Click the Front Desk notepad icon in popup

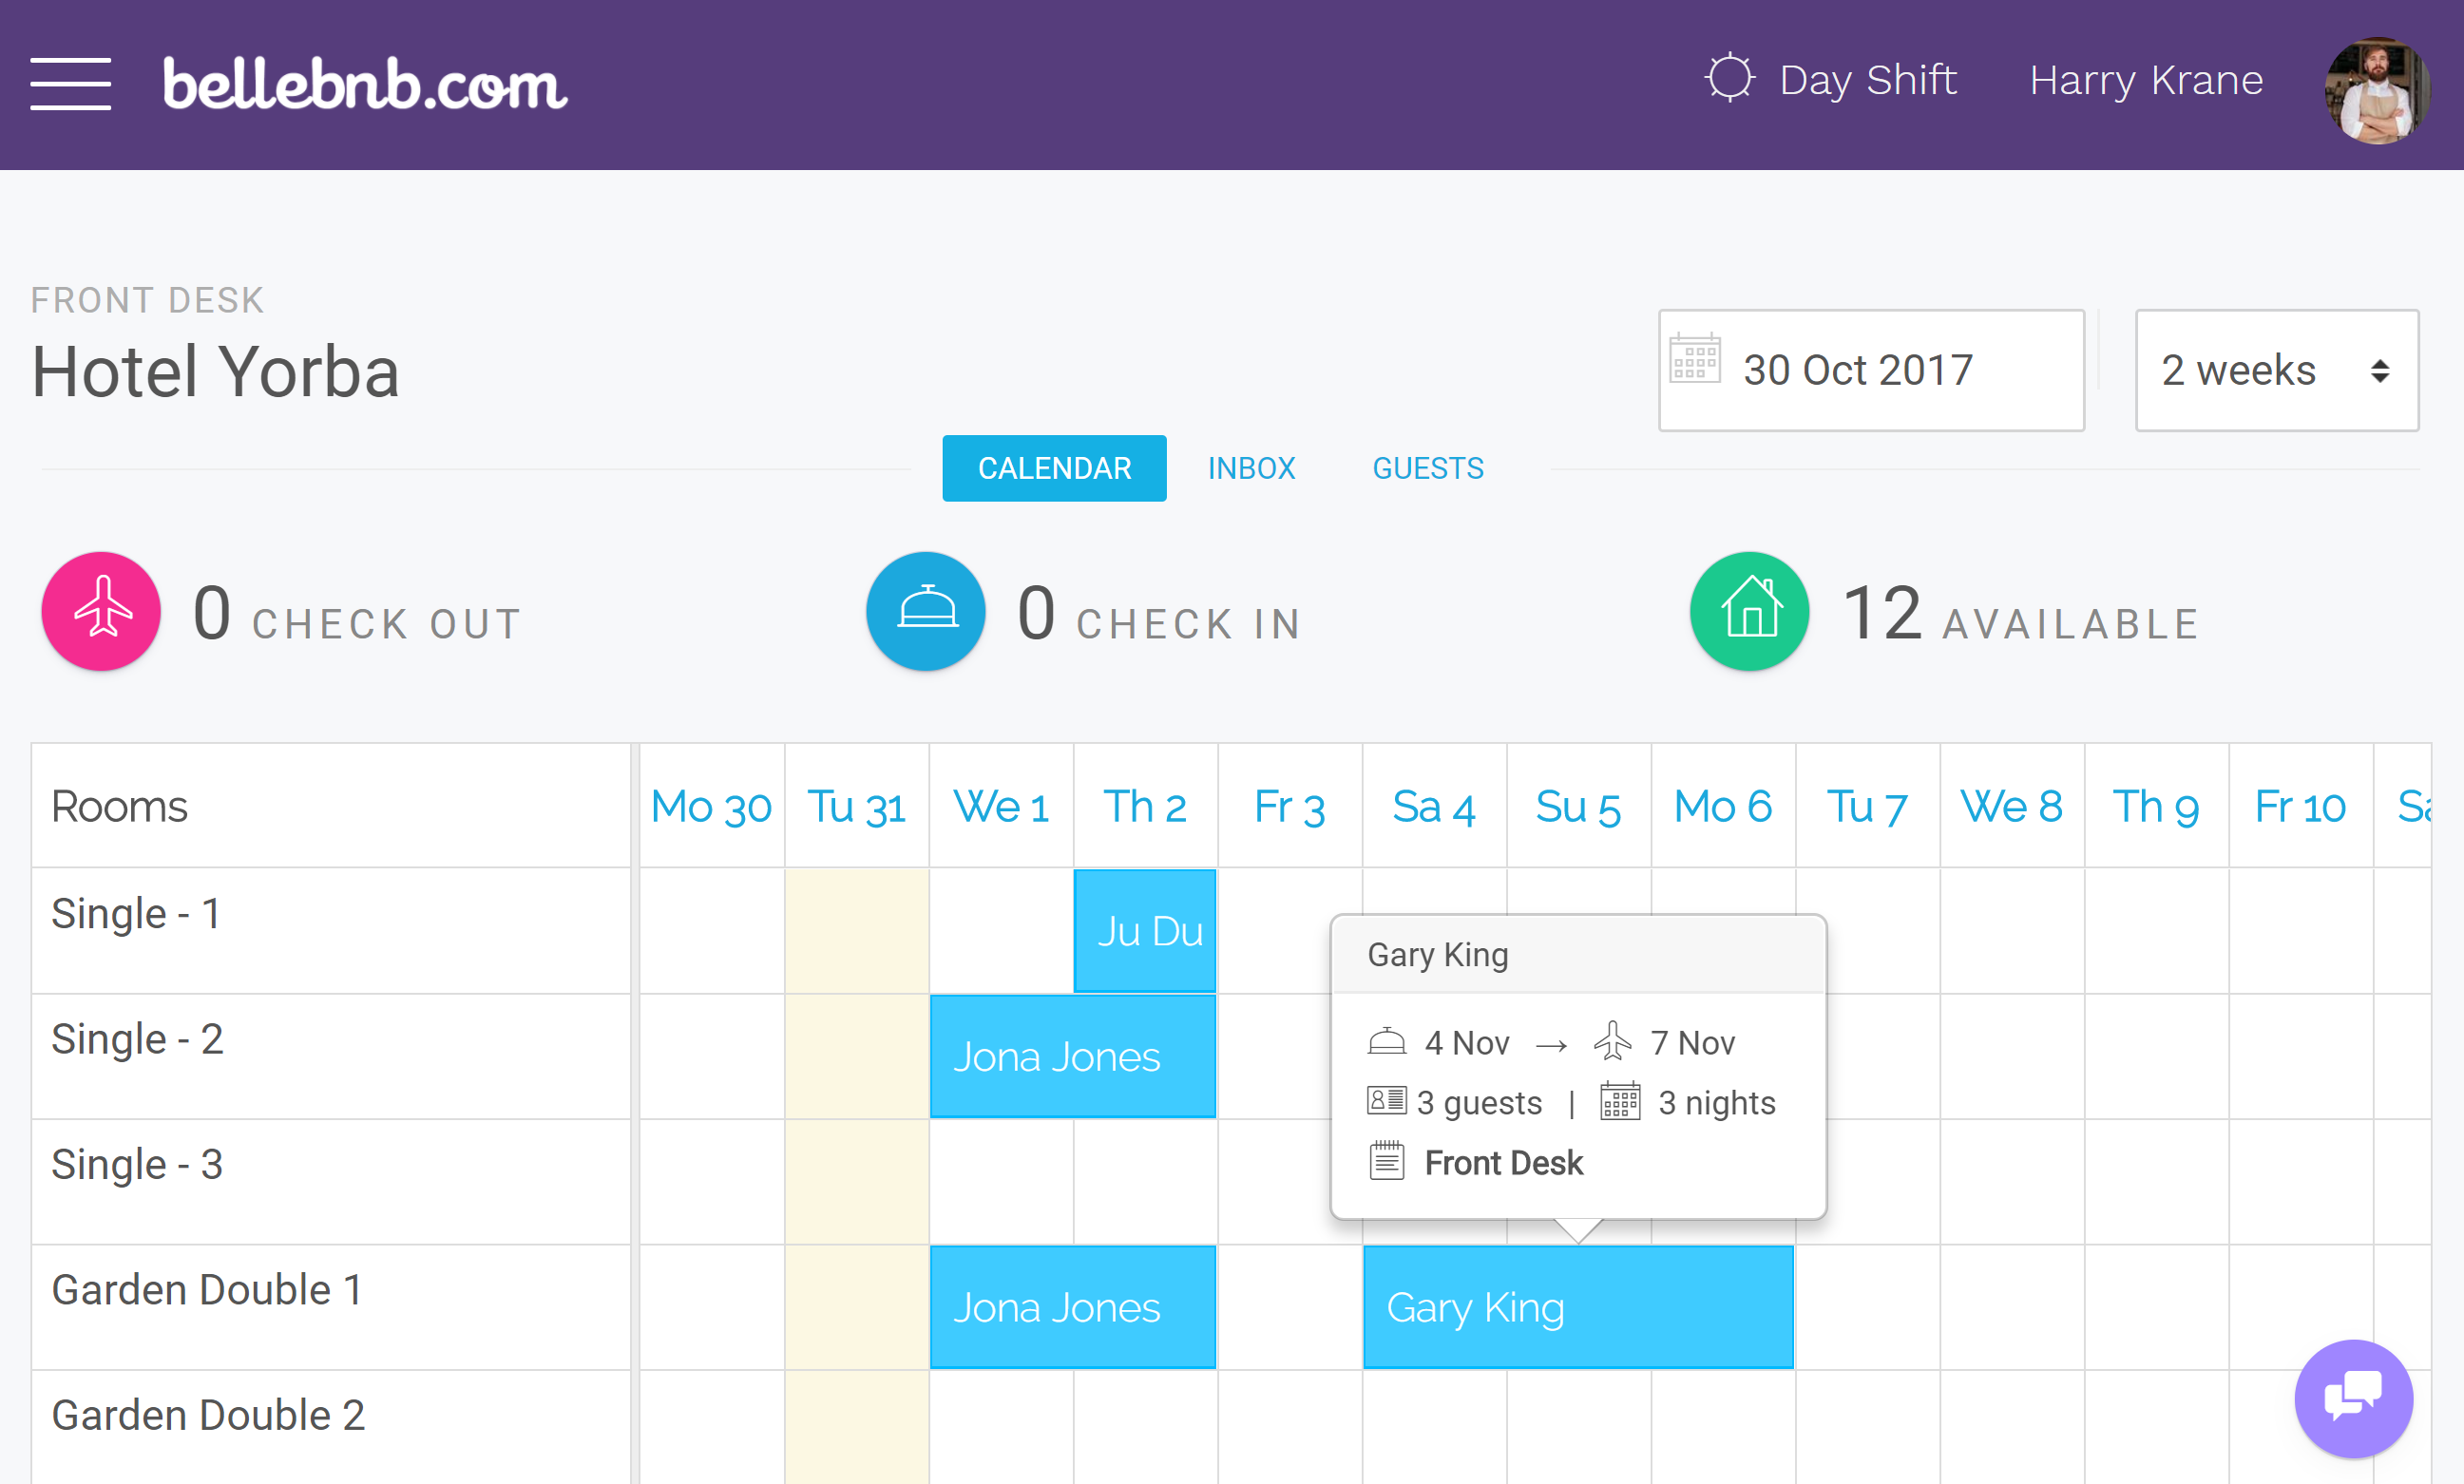[1386, 1161]
